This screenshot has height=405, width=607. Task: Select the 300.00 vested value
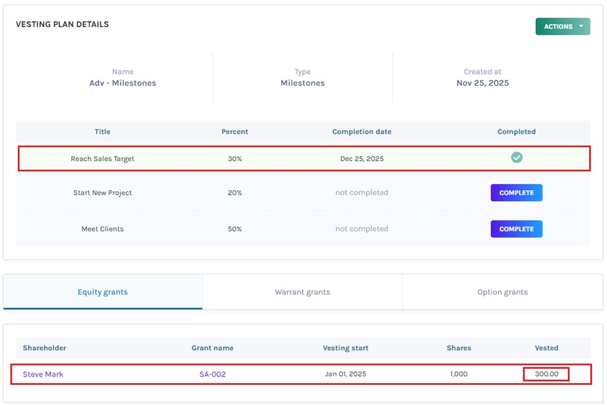pos(546,374)
